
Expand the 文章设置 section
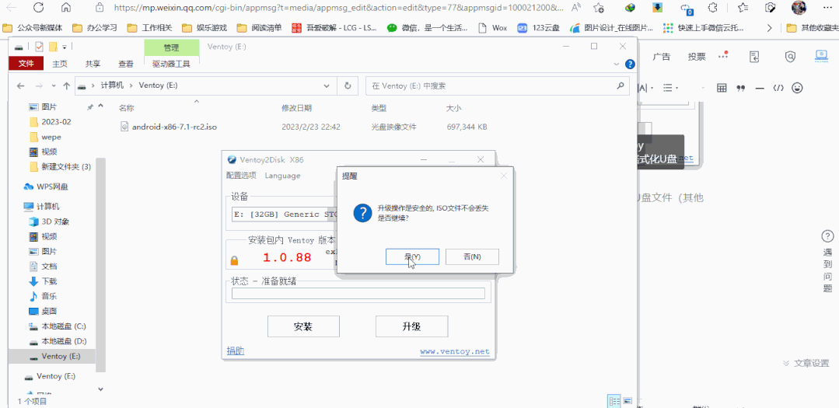pyautogui.click(x=806, y=363)
